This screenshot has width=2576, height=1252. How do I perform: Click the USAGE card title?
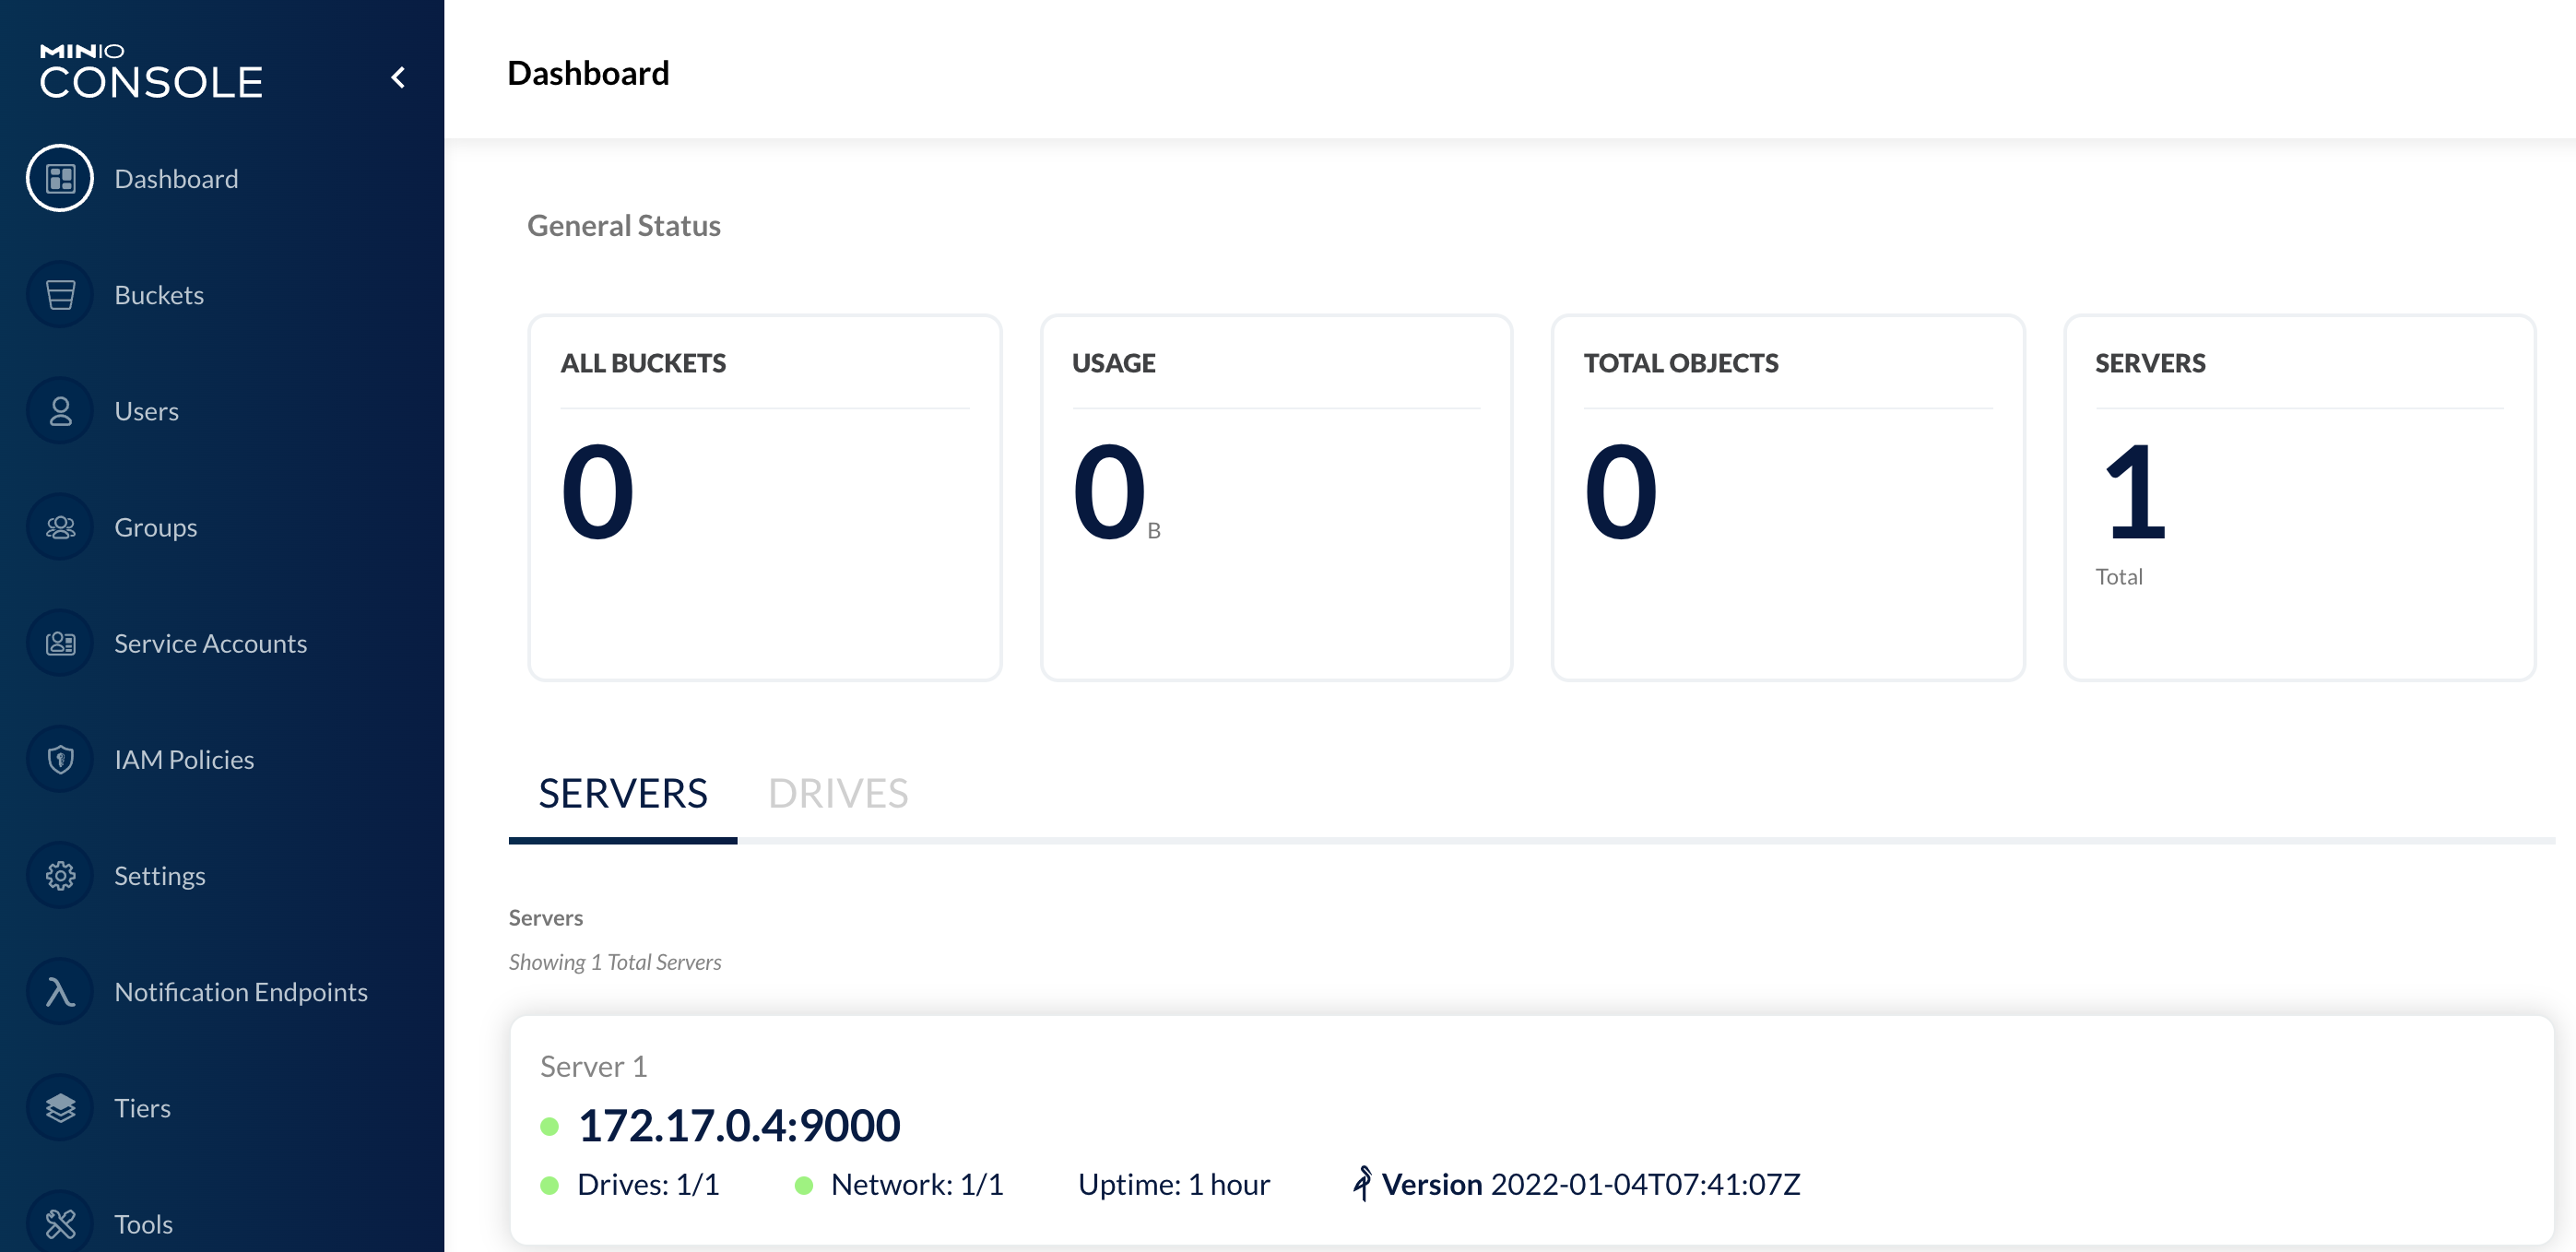point(1113,363)
